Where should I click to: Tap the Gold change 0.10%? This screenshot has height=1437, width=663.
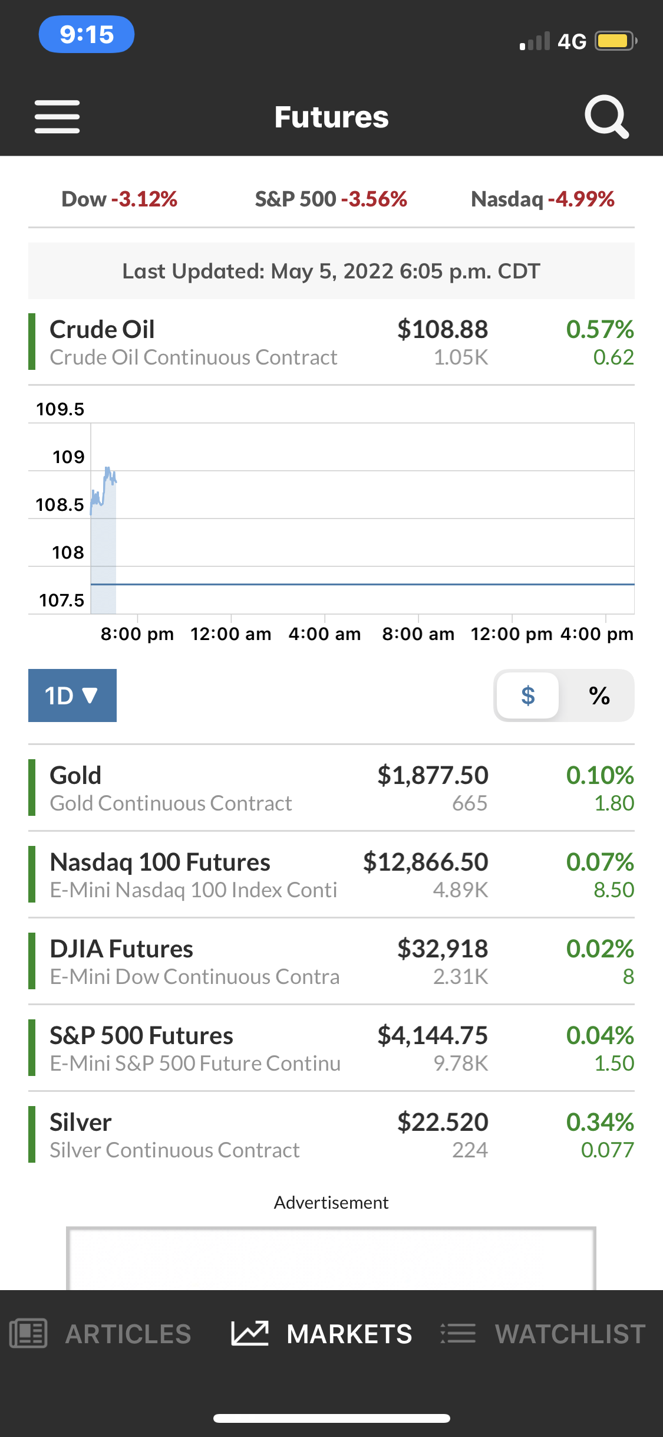(x=600, y=775)
